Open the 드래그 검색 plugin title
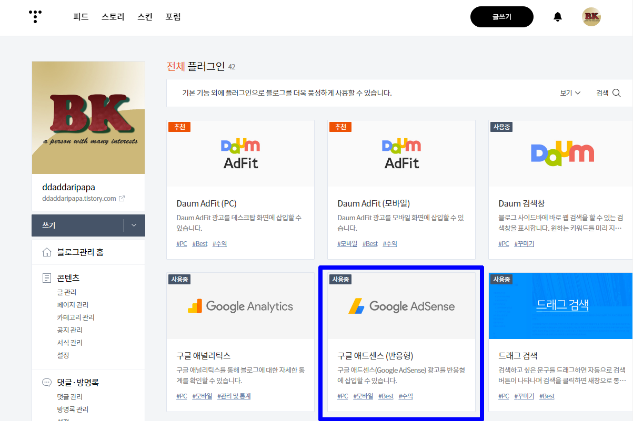This screenshot has width=633, height=421. [x=518, y=356]
